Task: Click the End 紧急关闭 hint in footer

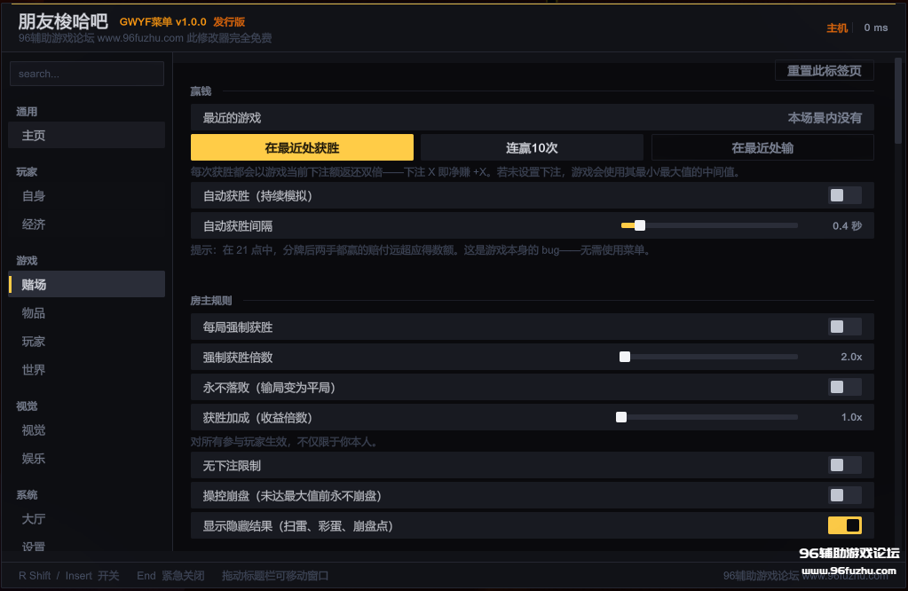Action: (x=170, y=576)
